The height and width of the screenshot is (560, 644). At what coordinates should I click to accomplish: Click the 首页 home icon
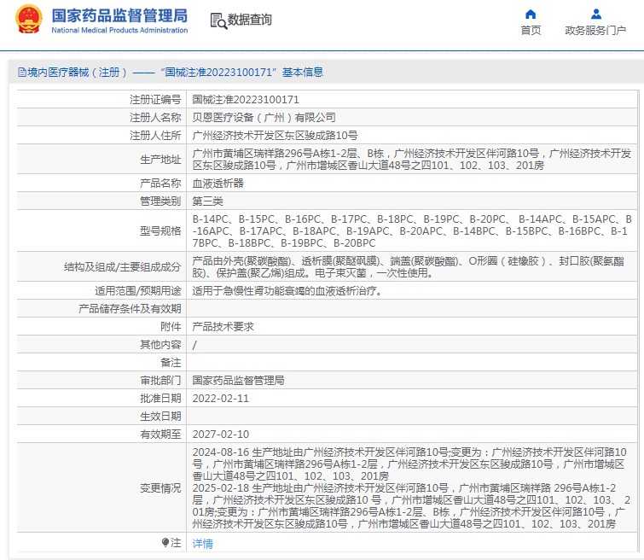(x=531, y=15)
